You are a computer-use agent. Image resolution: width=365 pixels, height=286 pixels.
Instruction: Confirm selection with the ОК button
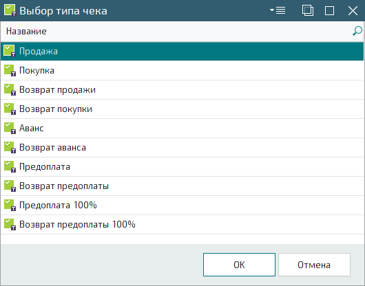point(239,265)
